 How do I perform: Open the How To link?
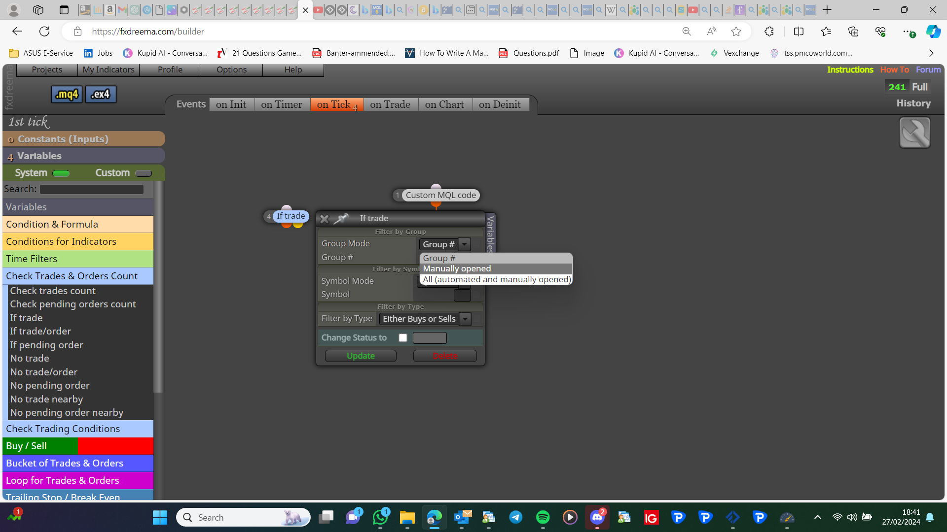(894, 69)
